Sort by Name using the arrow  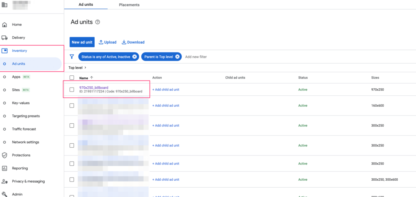coord(91,78)
